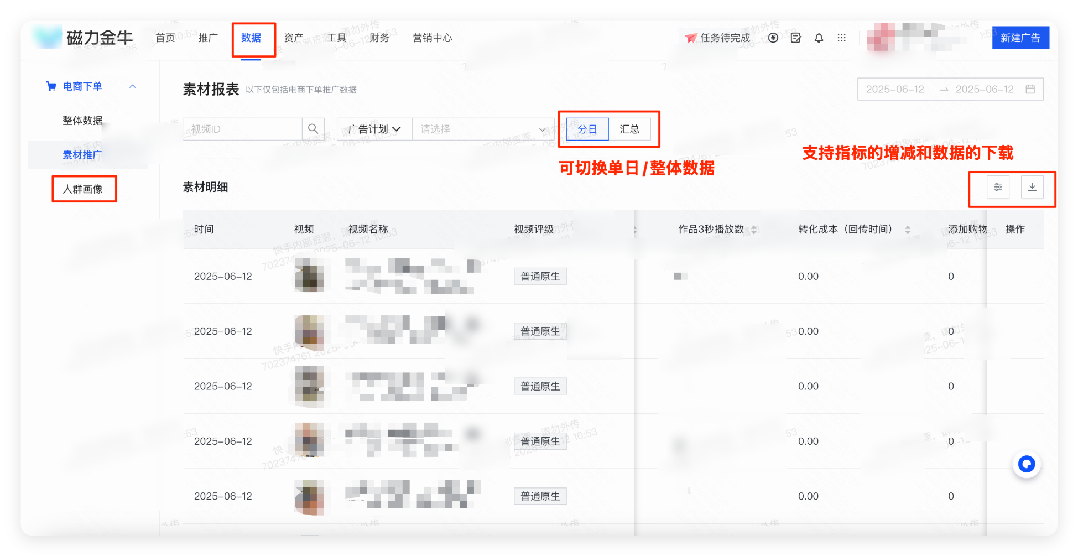Image resolution: width=1078 pixels, height=556 pixels.
Task: Open the 营销中心 menu
Action: (x=433, y=38)
